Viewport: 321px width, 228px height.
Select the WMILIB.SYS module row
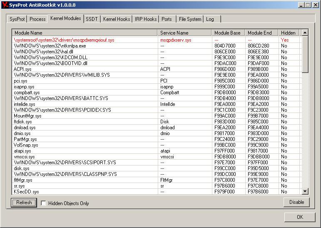[x=157, y=75]
